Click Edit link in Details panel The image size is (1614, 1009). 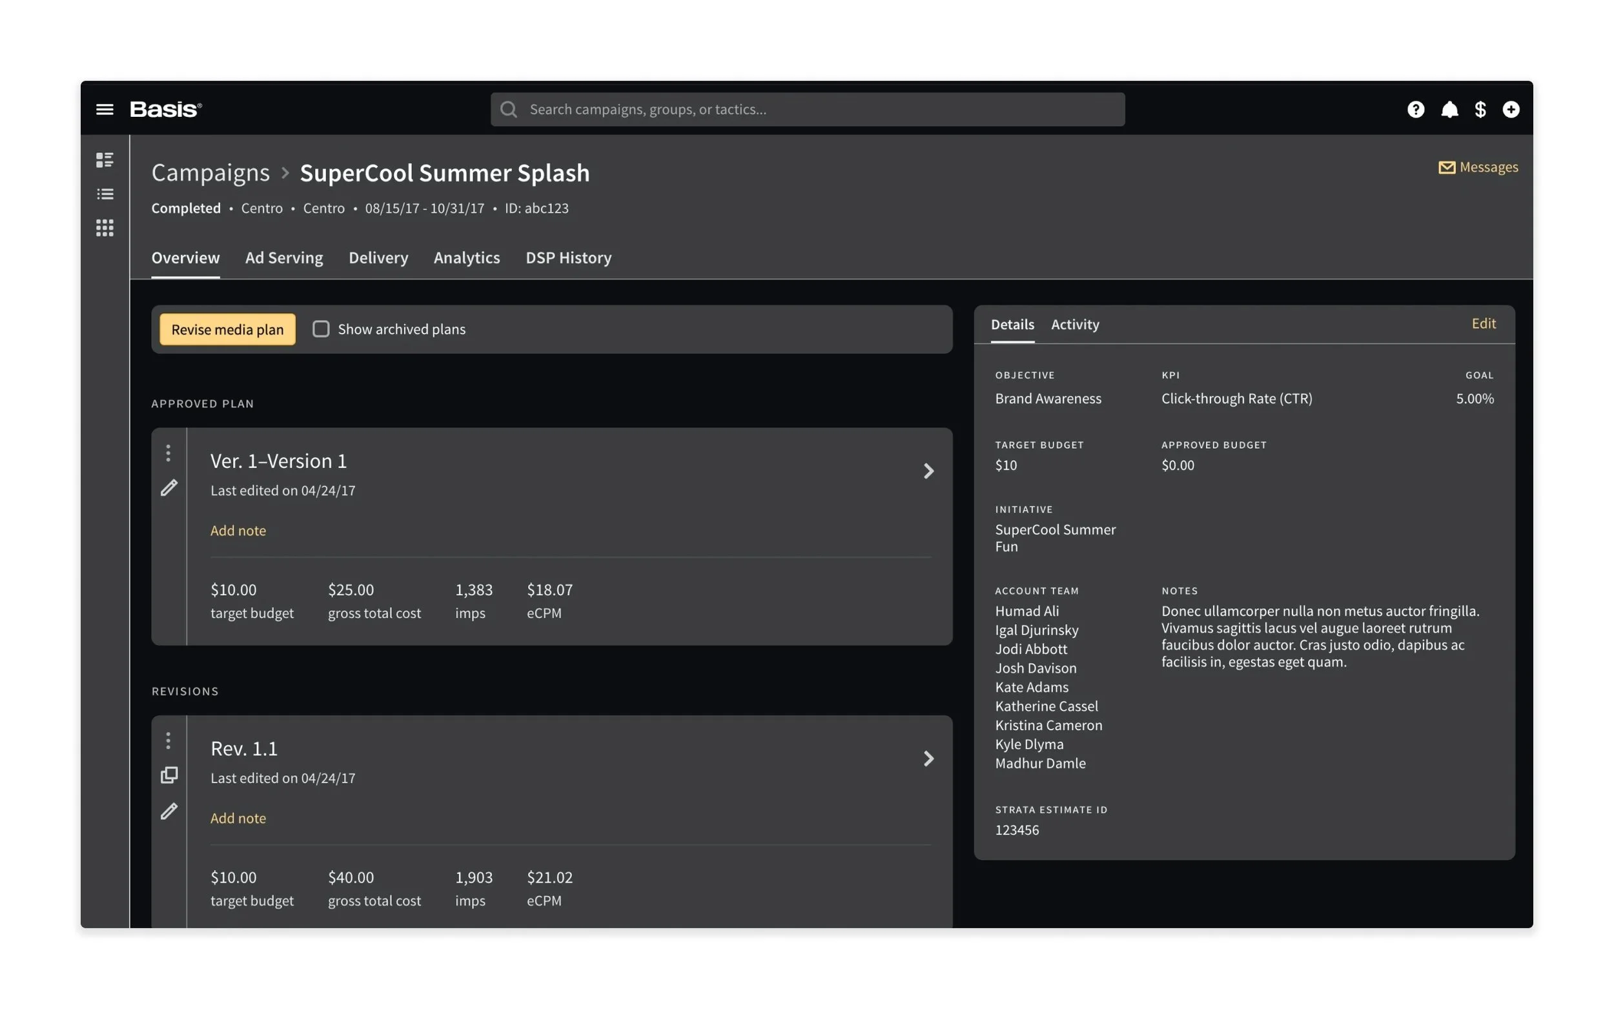1483,323
